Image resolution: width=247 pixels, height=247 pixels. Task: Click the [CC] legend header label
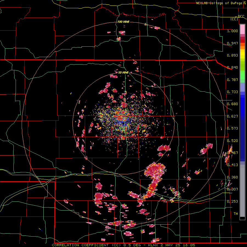(234, 19)
